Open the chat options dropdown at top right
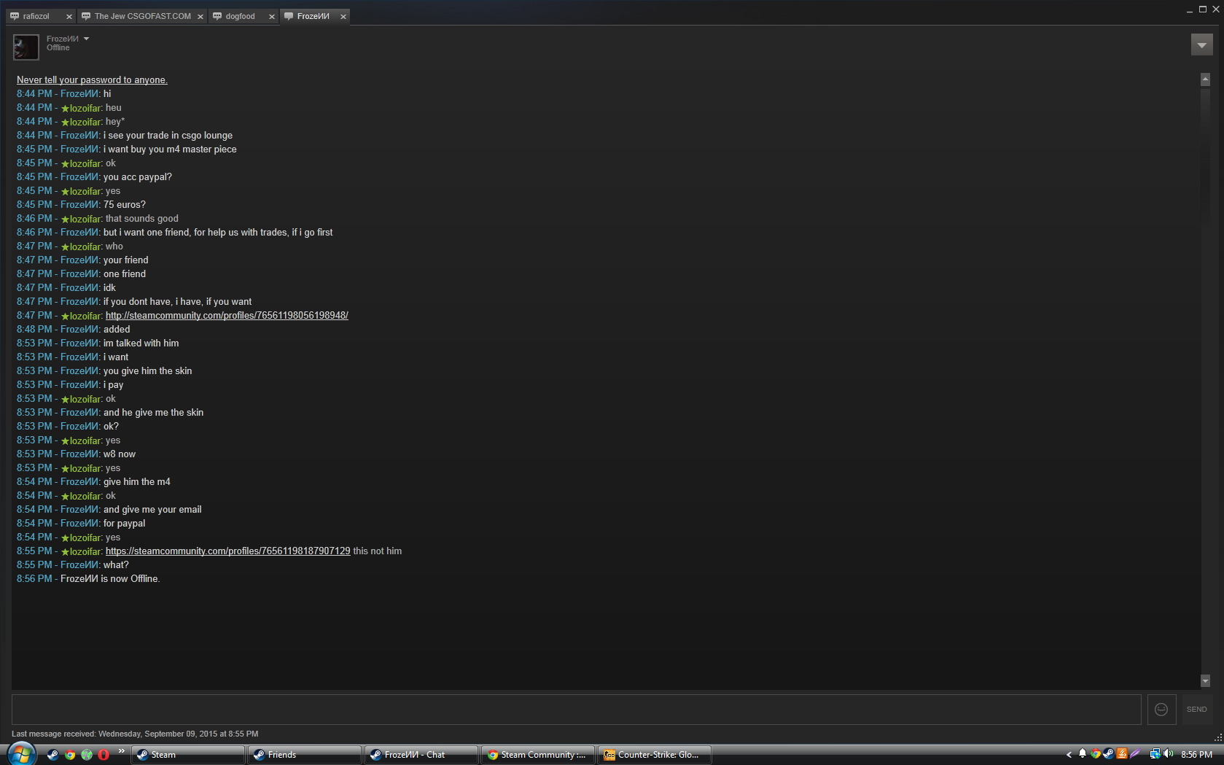 [x=1201, y=45]
